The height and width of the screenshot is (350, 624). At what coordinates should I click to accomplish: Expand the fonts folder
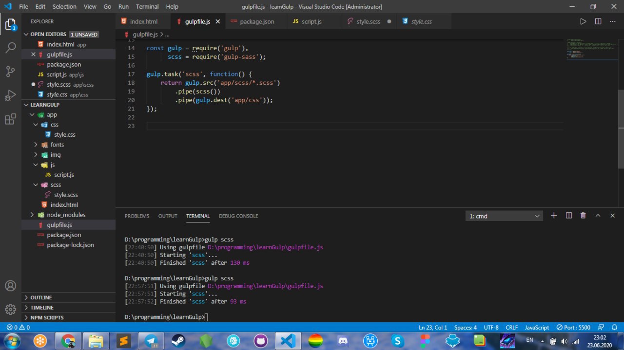click(36, 145)
